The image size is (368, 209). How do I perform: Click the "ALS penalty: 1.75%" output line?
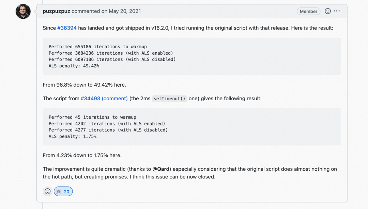73,137
